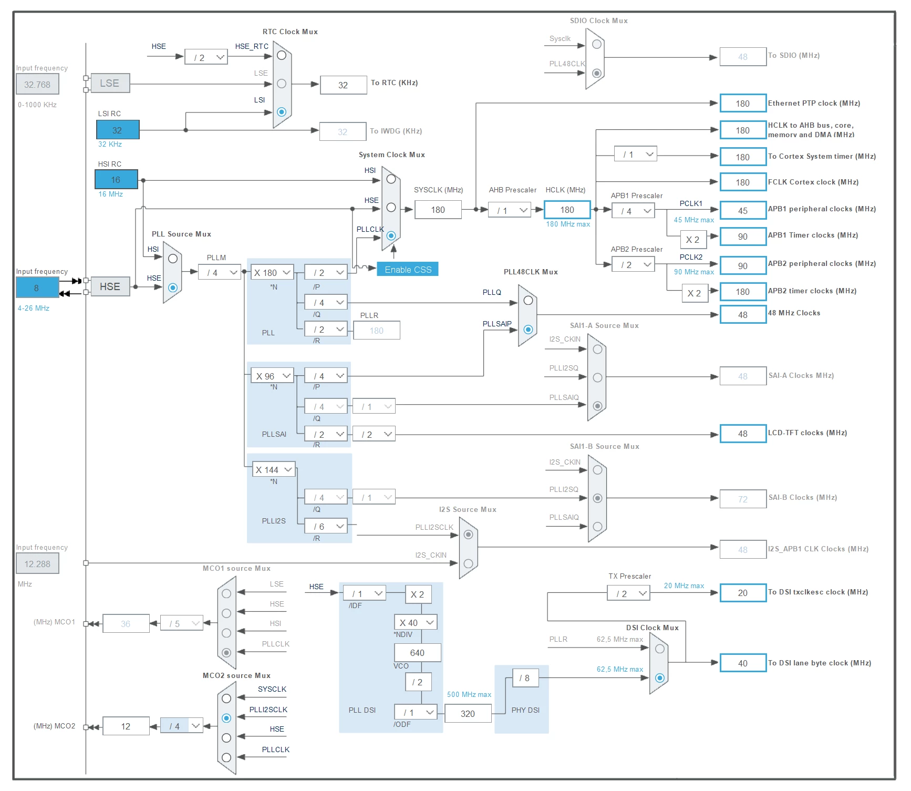Select PLLI2SQ in SAI1-B Source Mux

[597, 498]
